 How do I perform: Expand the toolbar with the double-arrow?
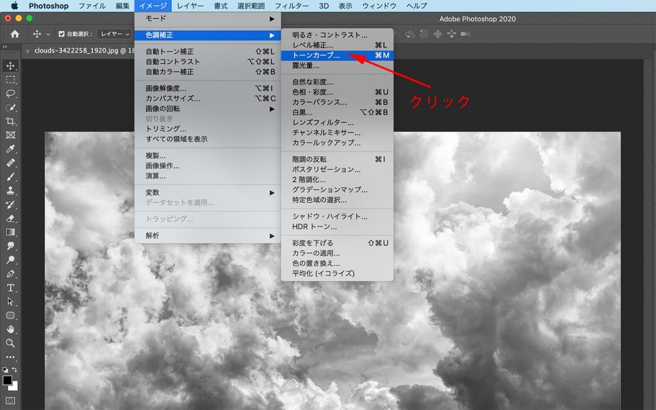(5, 47)
